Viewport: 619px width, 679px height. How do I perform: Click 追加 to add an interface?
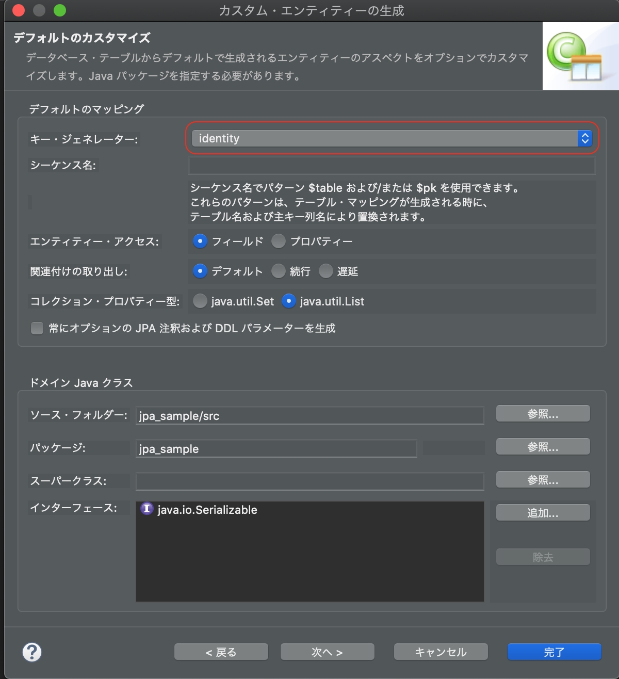click(543, 512)
